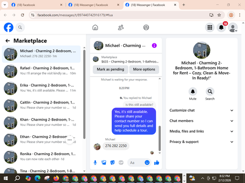Open Khan's conversation in the list

[x=41, y=122]
